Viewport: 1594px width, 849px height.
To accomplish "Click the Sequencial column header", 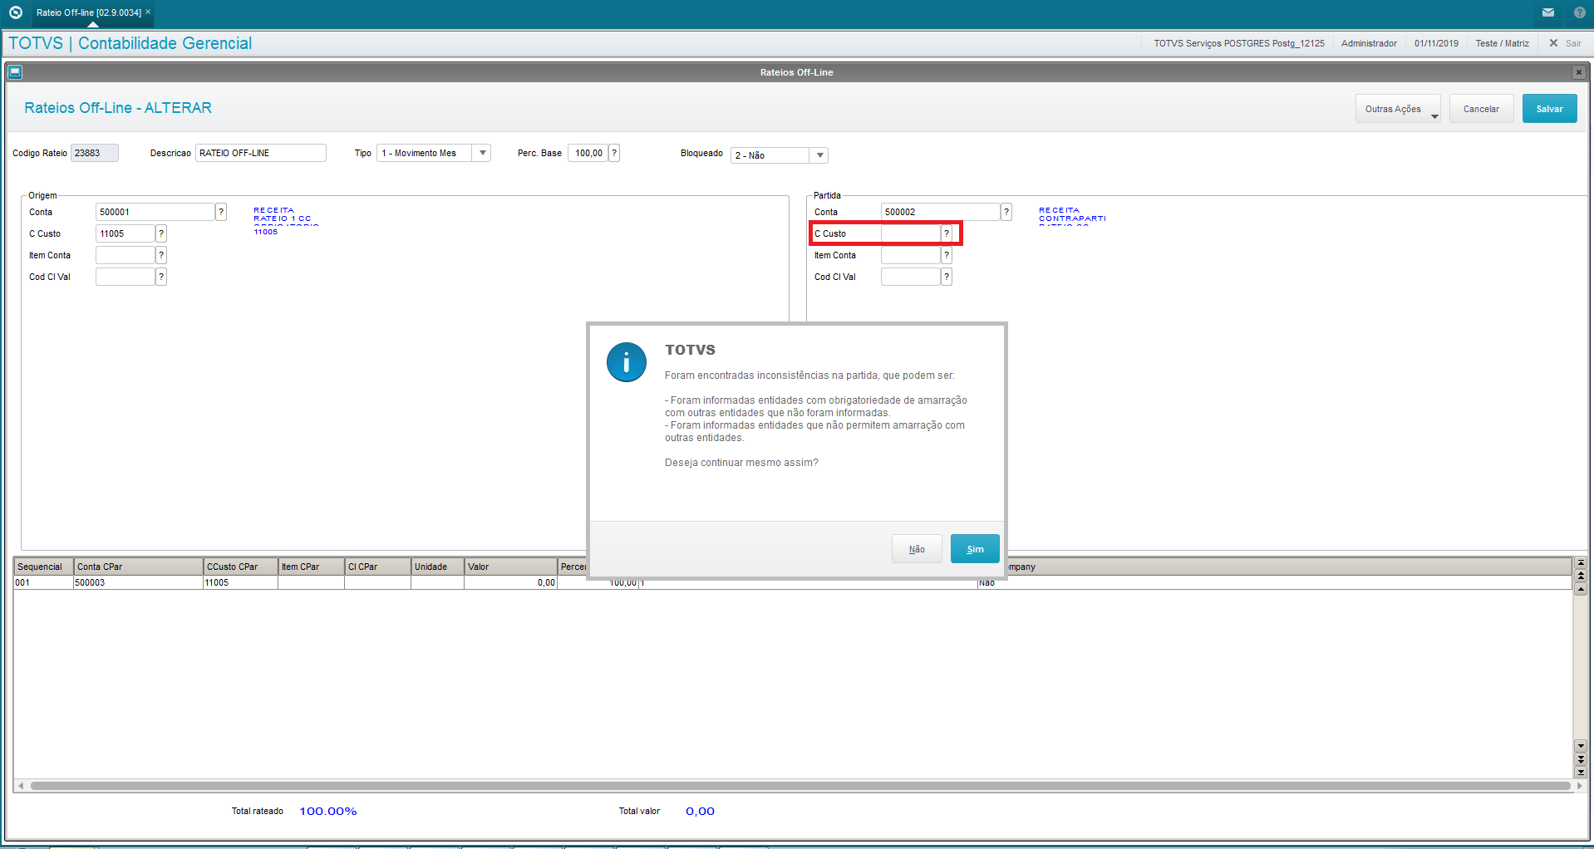I will point(43,567).
